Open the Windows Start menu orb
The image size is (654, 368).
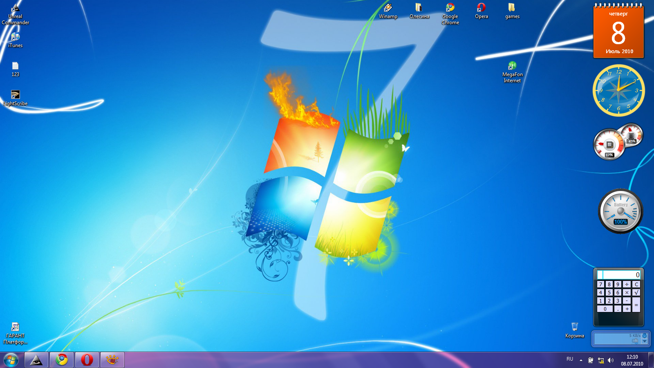(x=11, y=360)
